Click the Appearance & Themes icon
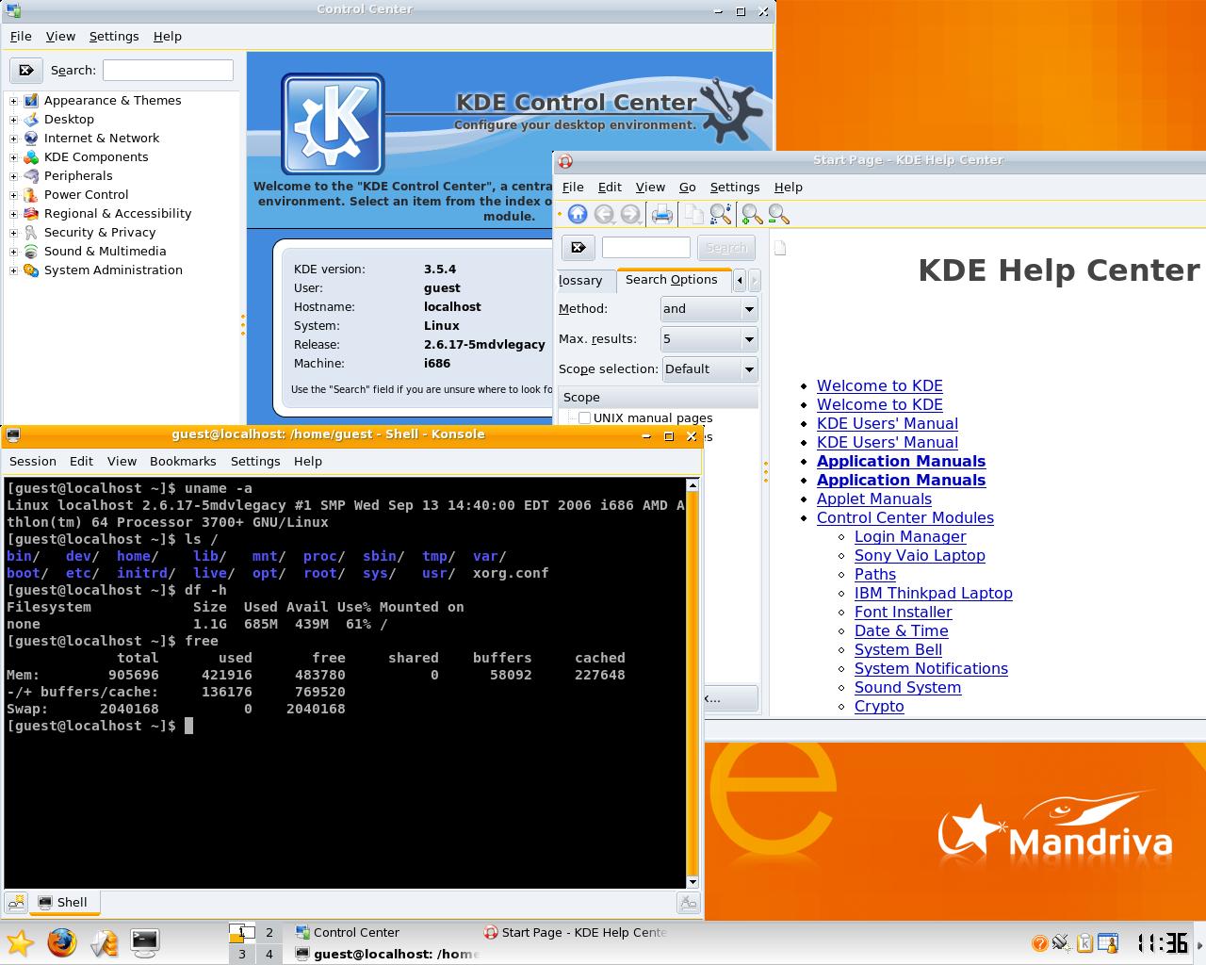Screen dimensions: 1206x965 31,100
